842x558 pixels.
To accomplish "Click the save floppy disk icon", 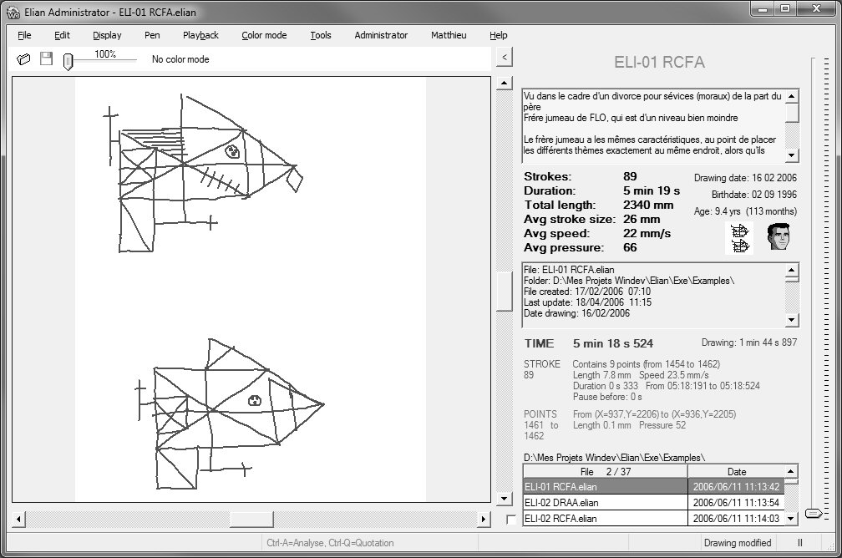I will click(46, 59).
